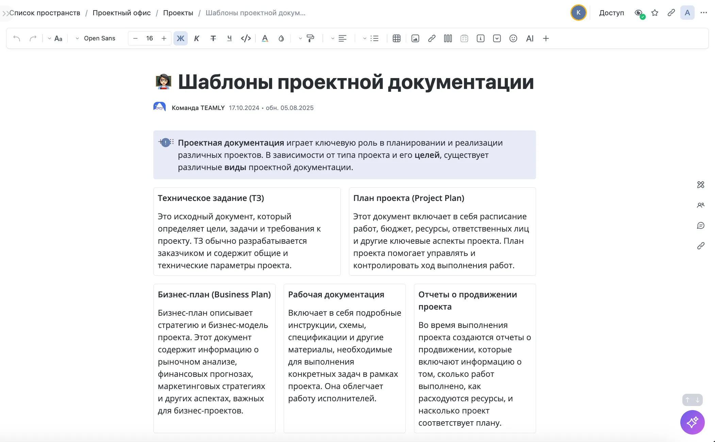Expand text alignment options arrow
Image resolution: width=715 pixels, height=442 pixels.
click(333, 39)
